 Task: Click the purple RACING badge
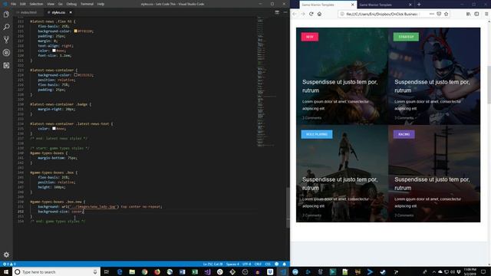point(404,134)
